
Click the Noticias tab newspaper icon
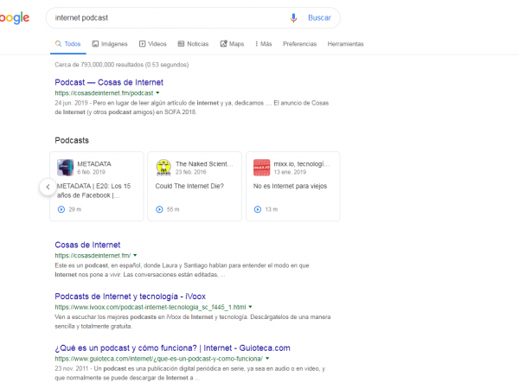click(x=181, y=44)
